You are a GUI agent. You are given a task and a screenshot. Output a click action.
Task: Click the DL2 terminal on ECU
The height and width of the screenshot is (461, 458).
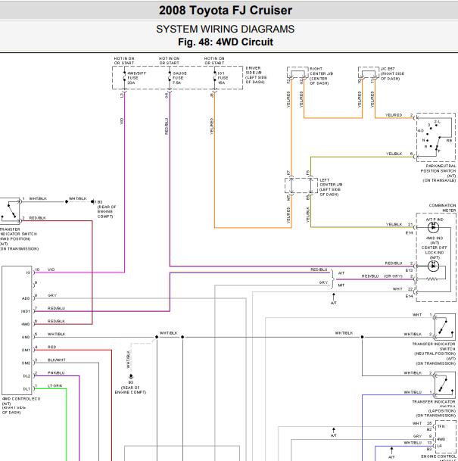[26, 376]
